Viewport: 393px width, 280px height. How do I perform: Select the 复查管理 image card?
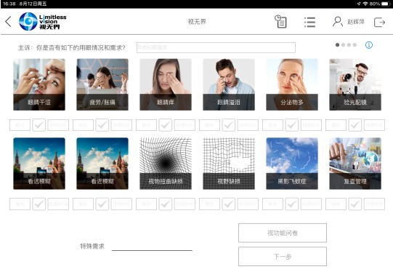pyautogui.click(x=355, y=164)
